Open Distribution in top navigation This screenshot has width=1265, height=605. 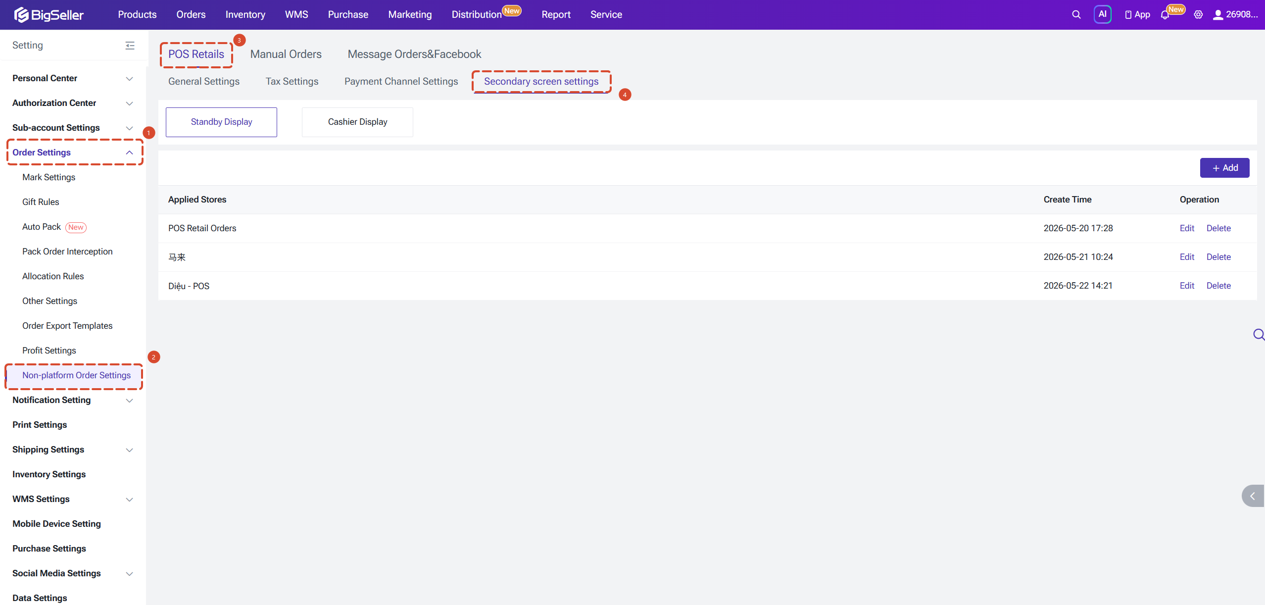477,15
